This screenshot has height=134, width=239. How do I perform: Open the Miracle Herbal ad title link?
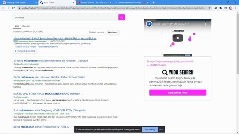[55, 38]
